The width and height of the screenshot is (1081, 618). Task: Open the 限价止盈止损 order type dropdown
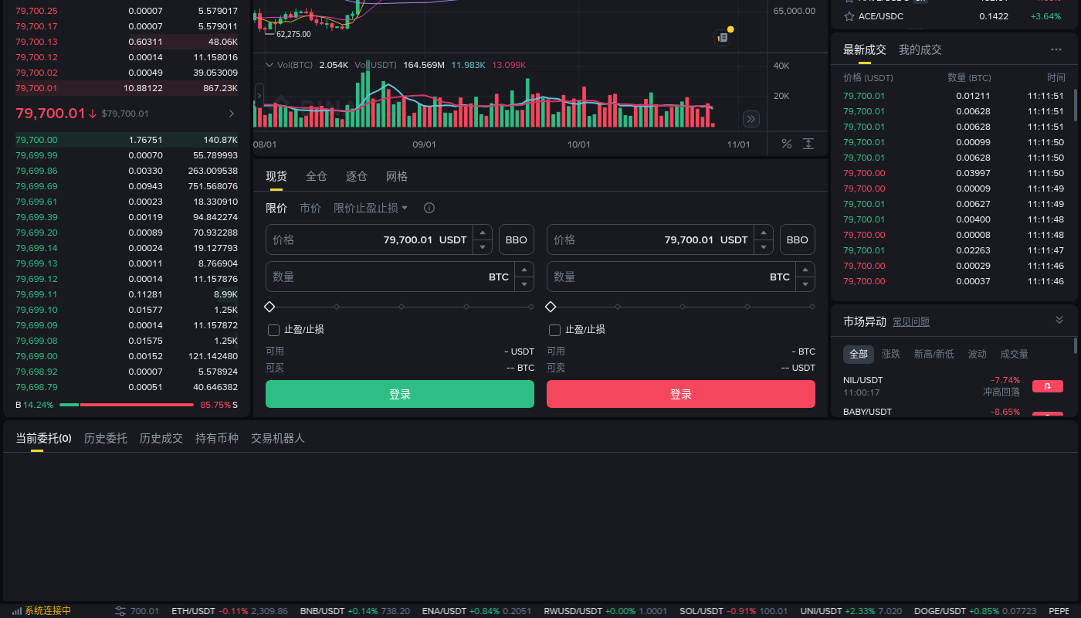[x=371, y=208]
